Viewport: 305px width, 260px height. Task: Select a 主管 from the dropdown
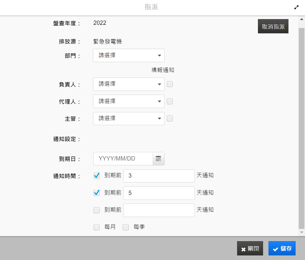(x=129, y=118)
